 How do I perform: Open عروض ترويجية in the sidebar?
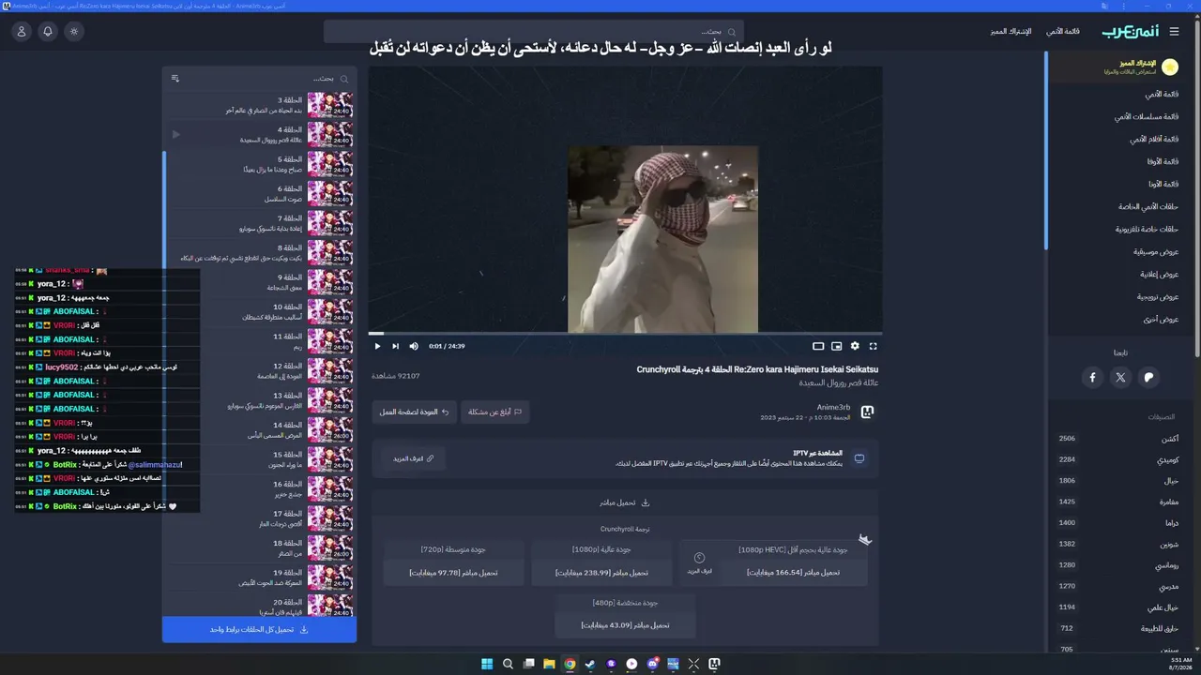(x=1158, y=296)
